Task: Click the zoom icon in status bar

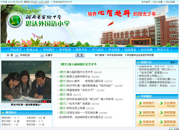Action: tap(170, 129)
